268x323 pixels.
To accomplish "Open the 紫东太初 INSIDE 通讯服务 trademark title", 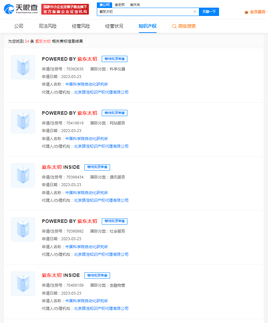I will point(61,167).
